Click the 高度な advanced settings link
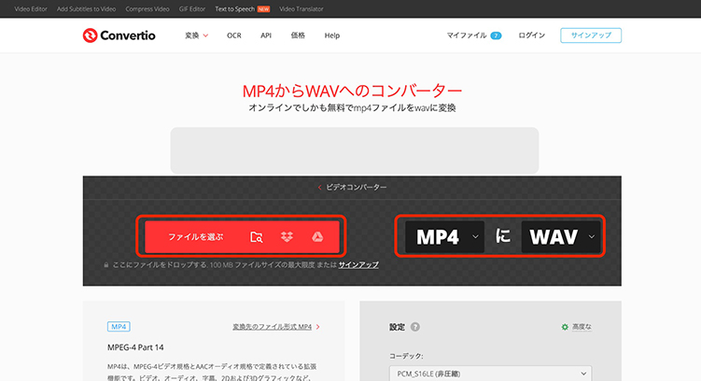Image resolution: width=701 pixels, height=381 pixels. (582, 327)
